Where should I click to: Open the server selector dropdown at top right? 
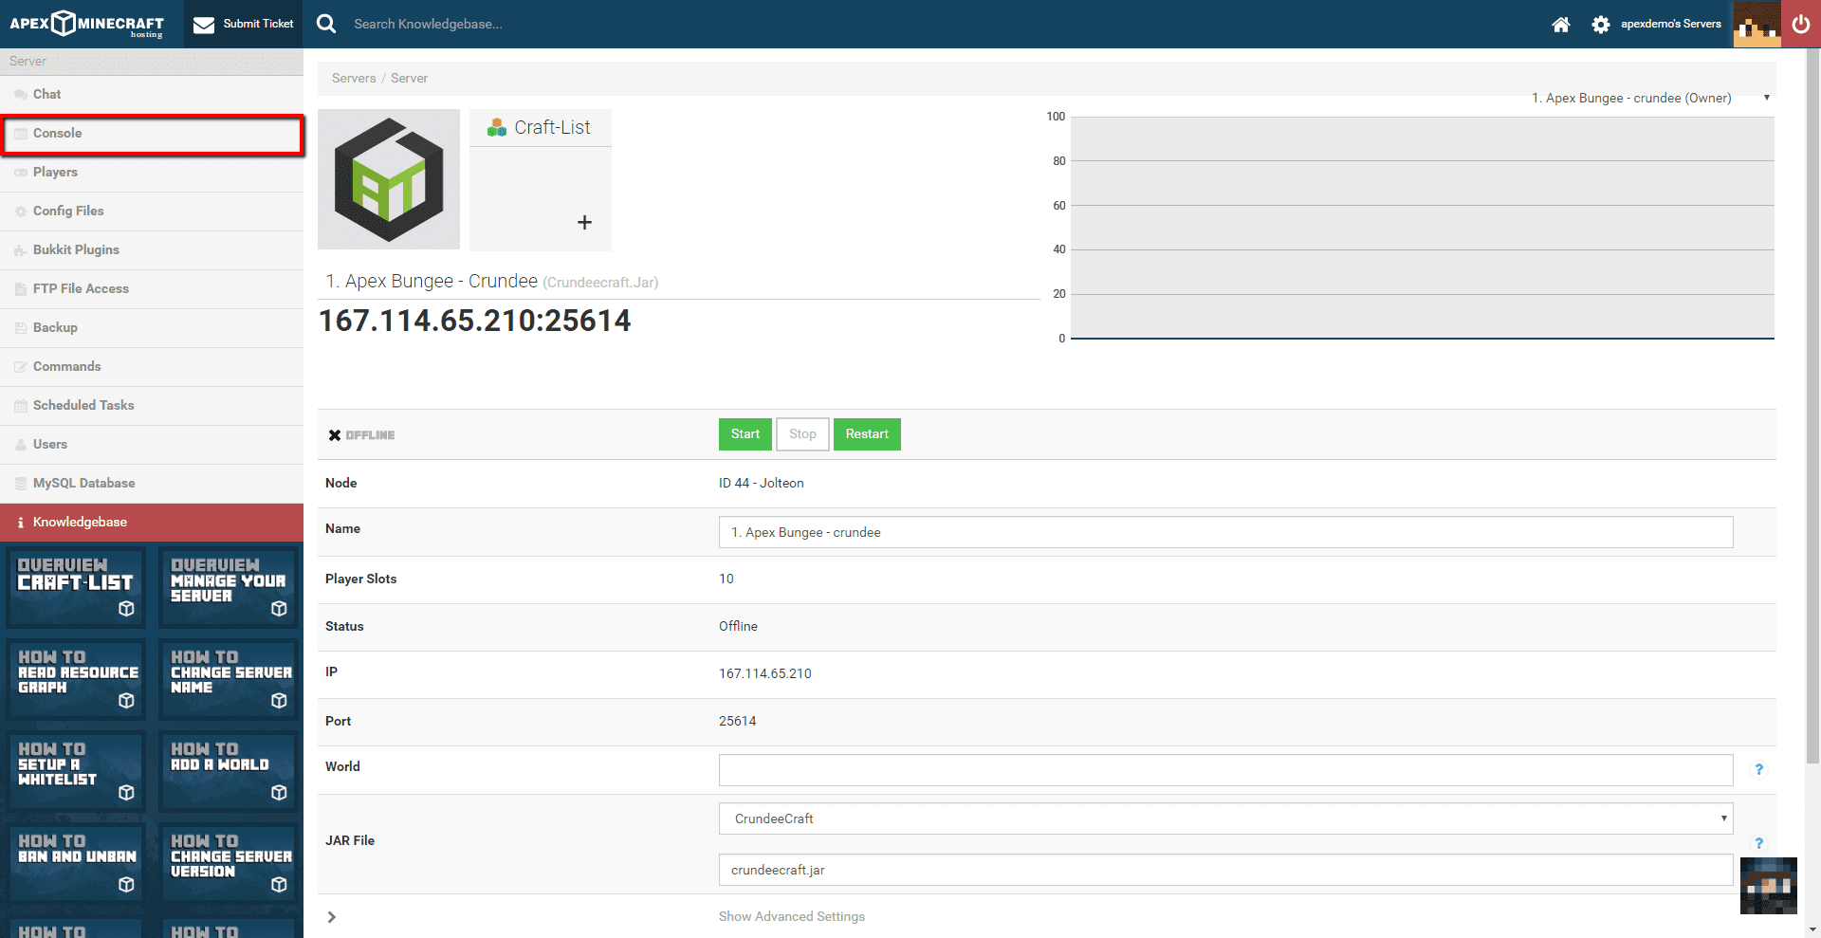point(1650,98)
